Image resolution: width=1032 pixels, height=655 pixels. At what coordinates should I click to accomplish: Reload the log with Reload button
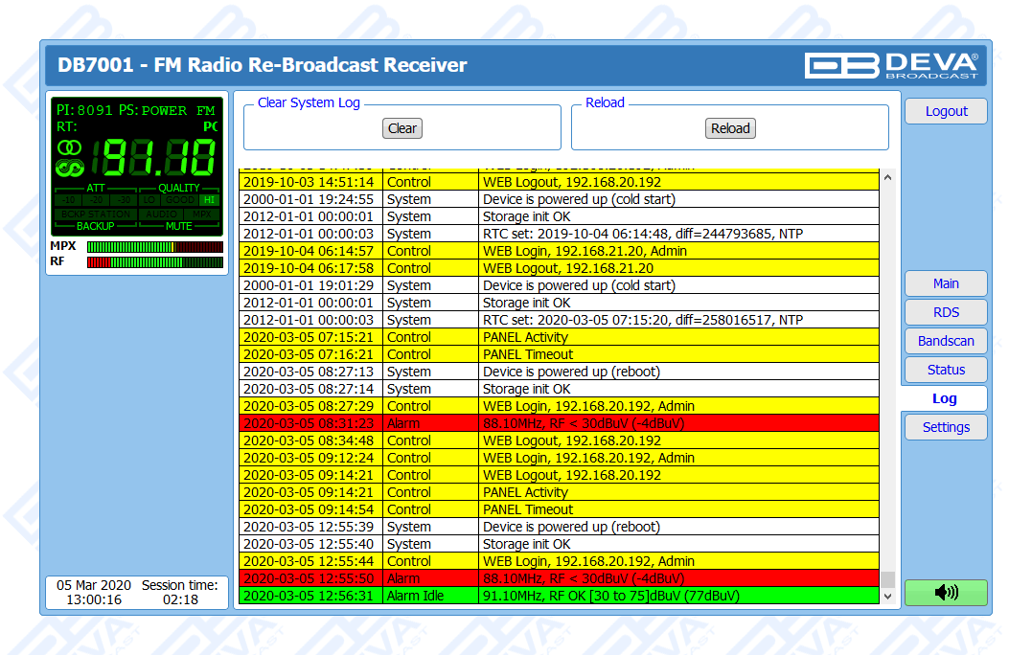(x=730, y=128)
